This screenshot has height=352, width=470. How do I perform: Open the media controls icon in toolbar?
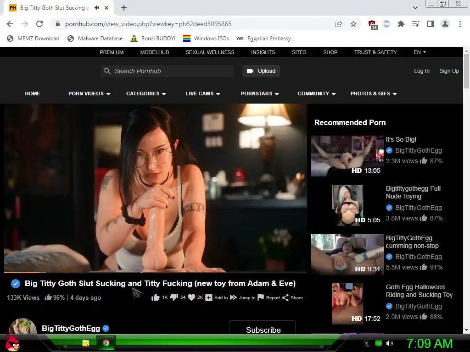coord(415,24)
